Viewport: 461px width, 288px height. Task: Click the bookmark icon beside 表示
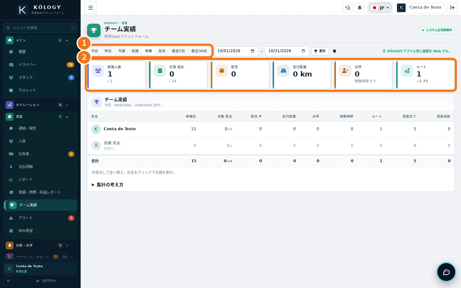(x=335, y=51)
